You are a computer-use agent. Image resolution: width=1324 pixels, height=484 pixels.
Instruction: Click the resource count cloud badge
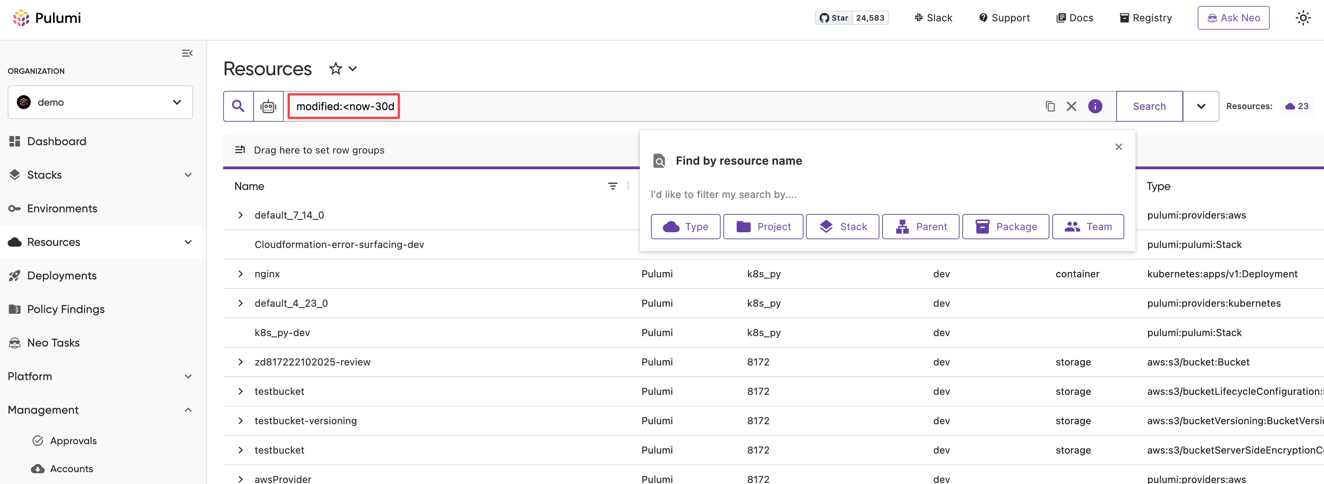click(1297, 106)
